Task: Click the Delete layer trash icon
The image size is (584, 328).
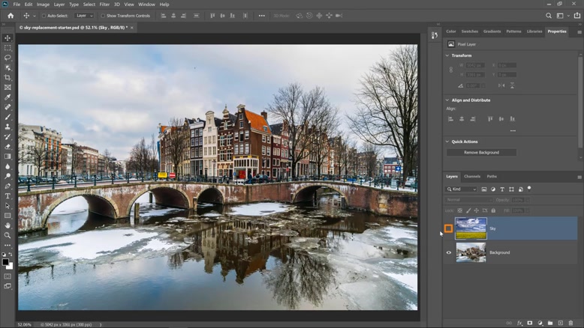Action: 571,324
